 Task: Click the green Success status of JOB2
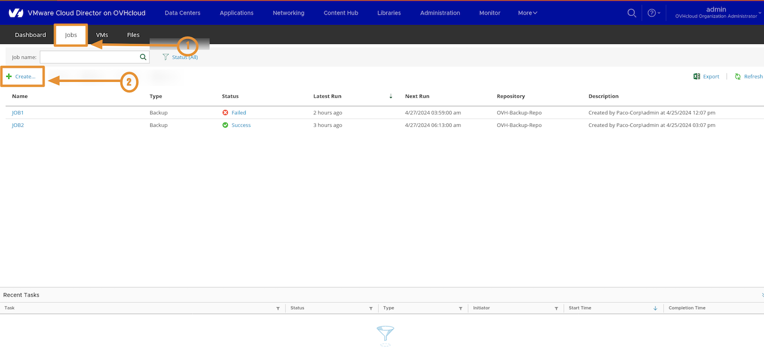click(241, 125)
